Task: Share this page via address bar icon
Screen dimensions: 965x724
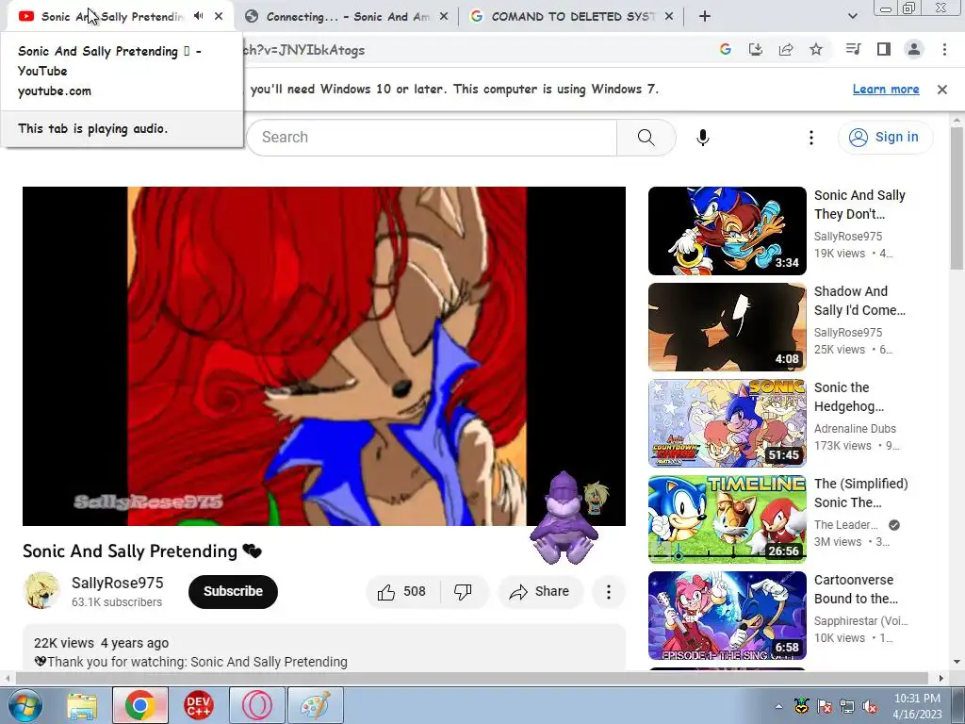Action: click(786, 49)
